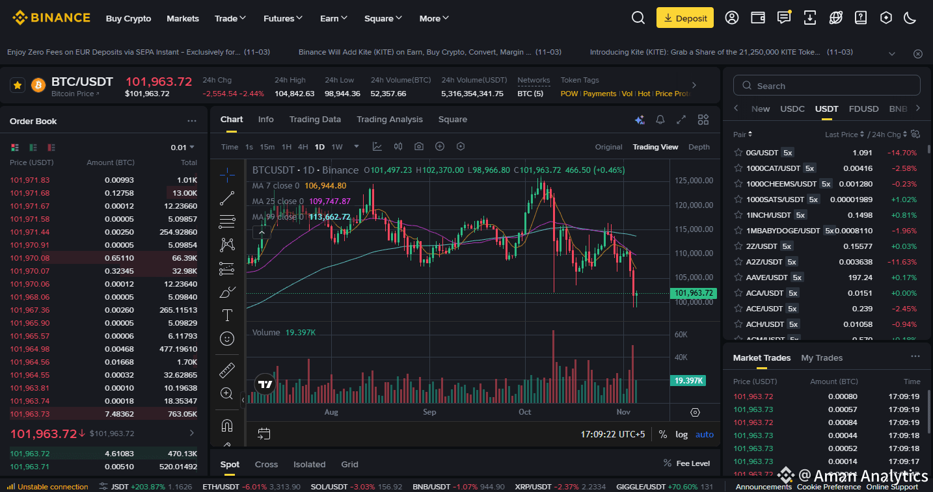This screenshot has height=492, width=933.
Task: Select the forecasting position tool
Action: (x=227, y=268)
